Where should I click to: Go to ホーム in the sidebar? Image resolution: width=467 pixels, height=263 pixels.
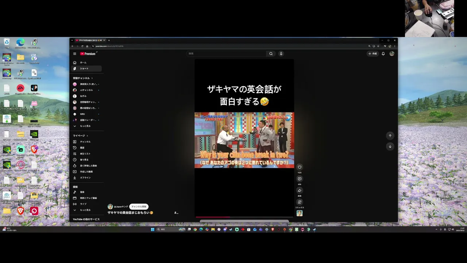(86, 62)
